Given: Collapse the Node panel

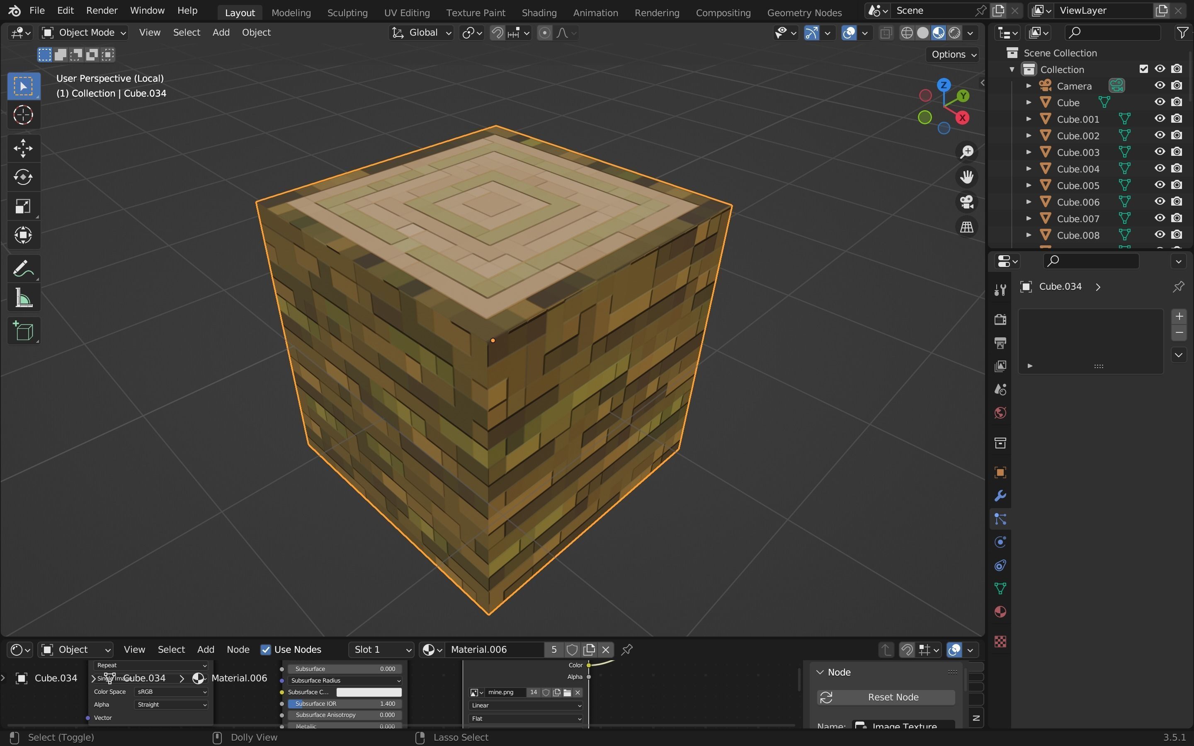Looking at the screenshot, I should (x=820, y=673).
